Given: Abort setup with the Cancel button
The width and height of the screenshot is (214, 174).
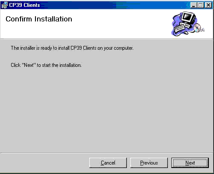Looking at the screenshot, I should (108, 163).
